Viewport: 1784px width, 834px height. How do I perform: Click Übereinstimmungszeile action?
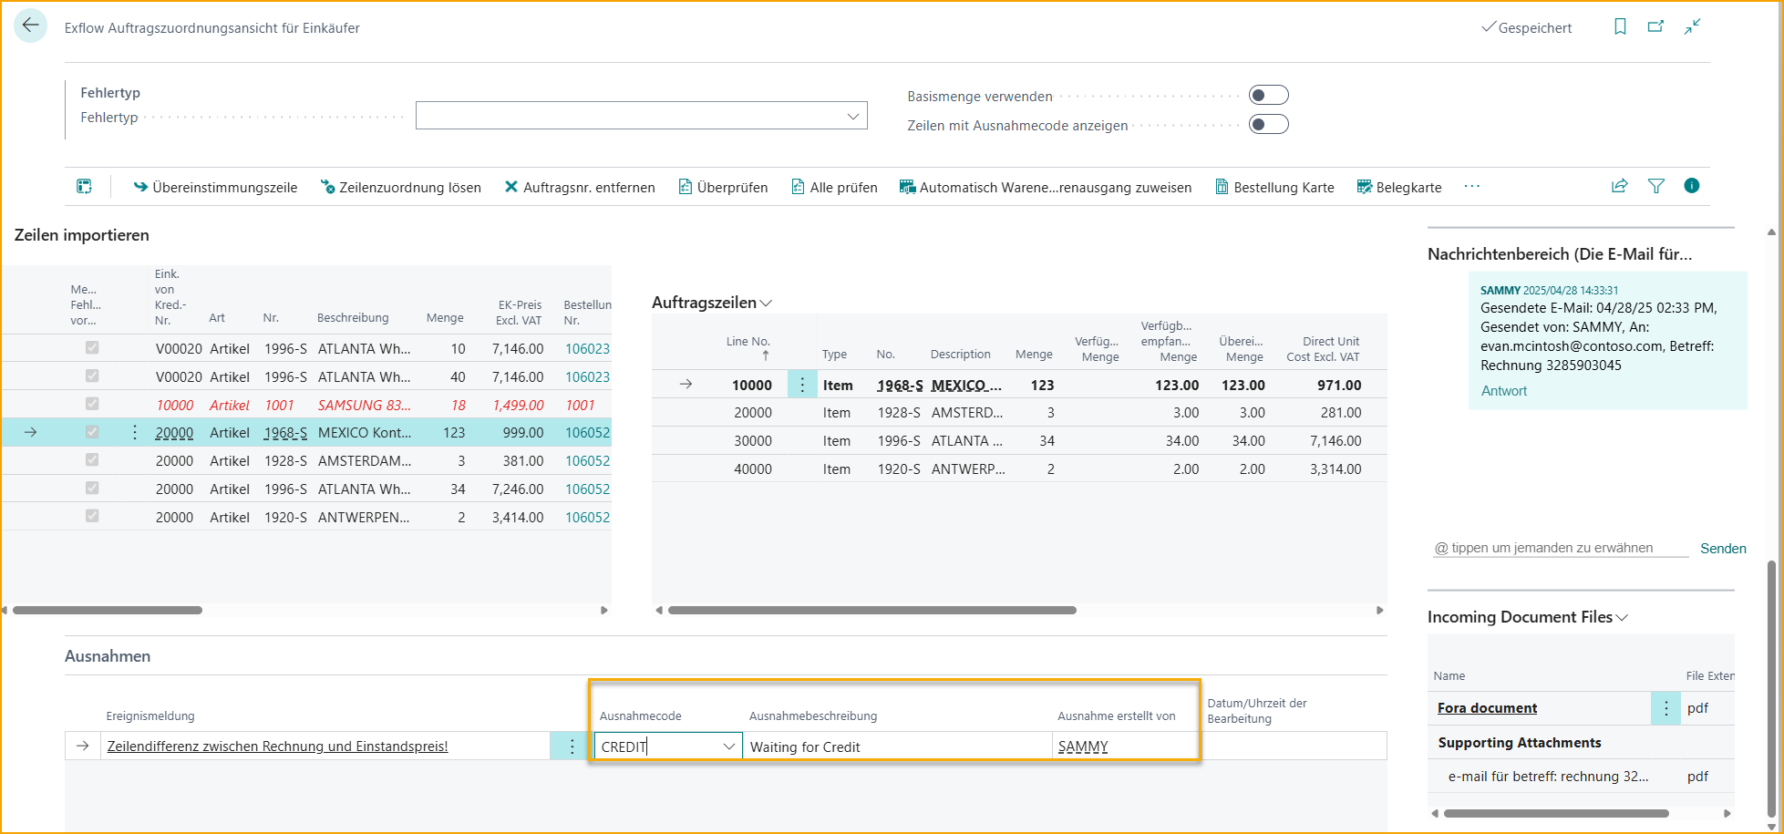coord(215,188)
